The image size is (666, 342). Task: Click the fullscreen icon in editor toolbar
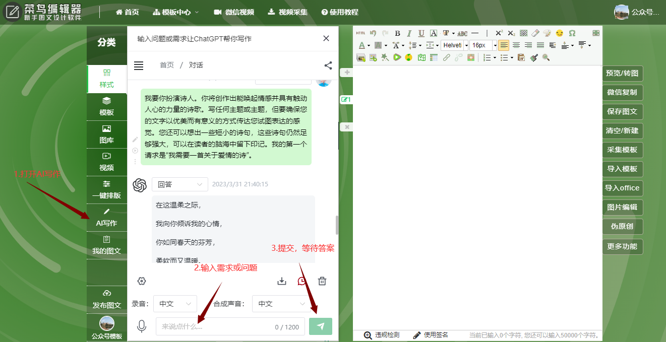tap(596, 33)
